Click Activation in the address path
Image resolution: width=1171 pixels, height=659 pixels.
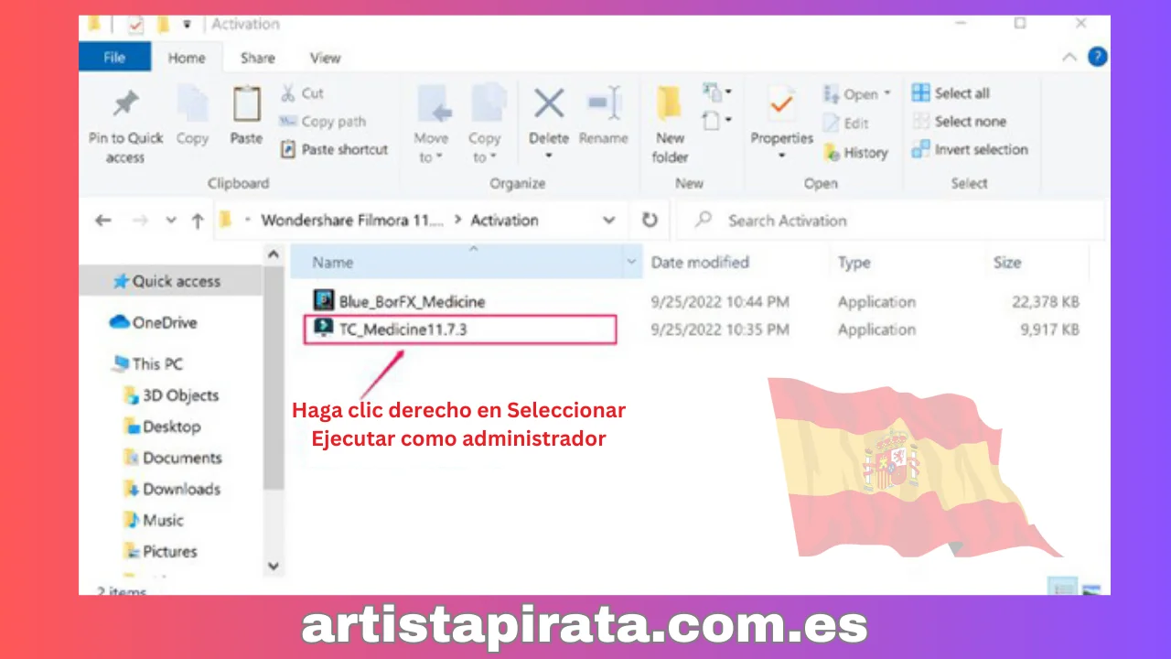504,221
